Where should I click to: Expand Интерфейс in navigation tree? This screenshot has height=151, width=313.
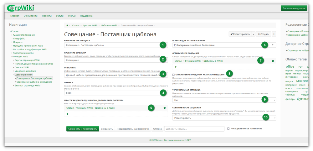coord(12,39)
